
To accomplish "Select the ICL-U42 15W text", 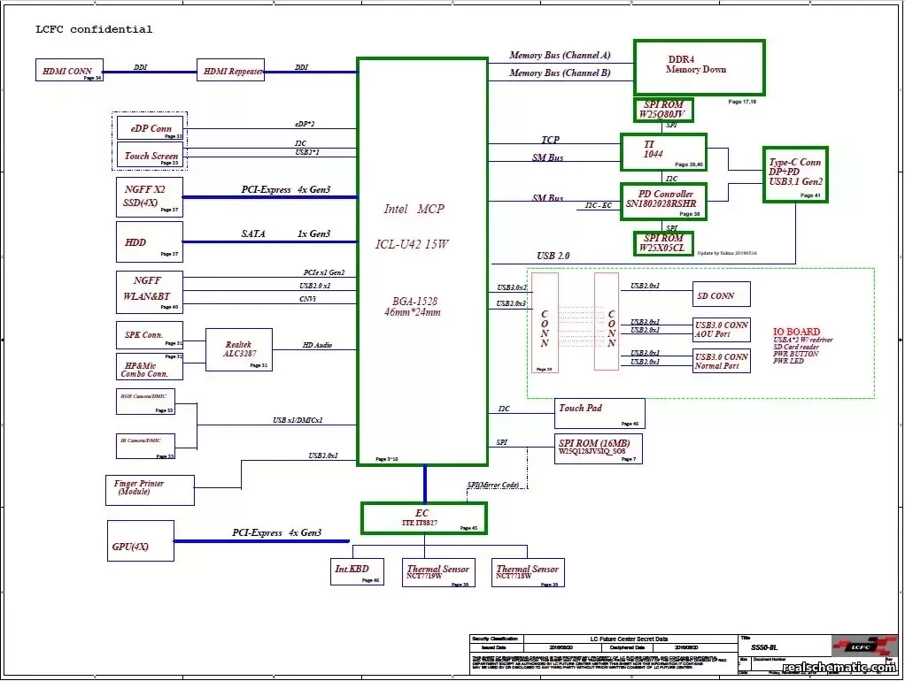I will click(412, 244).
